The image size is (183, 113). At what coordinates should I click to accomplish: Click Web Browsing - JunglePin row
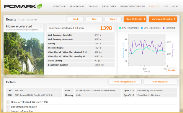tap(80, 35)
